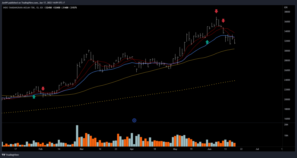Select the green up arrow in late January
The width and height of the screenshot is (297, 158).
click(34, 97)
